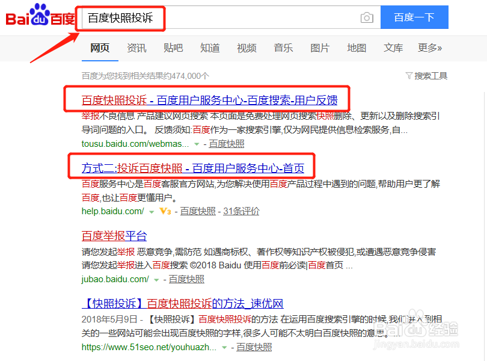Click 百度快照 link after 51seo.net URL
The height and width of the screenshot is (361, 487).
[x=254, y=347]
